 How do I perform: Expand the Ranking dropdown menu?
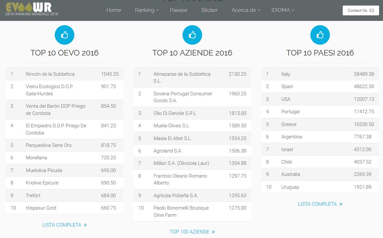coord(147,10)
